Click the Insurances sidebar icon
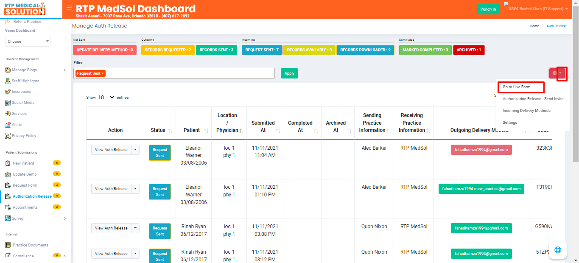Image resolution: width=579 pixels, height=263 pixels. [x=8, y=92]
